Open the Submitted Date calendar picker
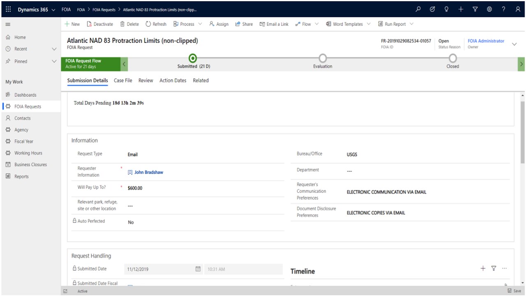 [x=198, y=269]
